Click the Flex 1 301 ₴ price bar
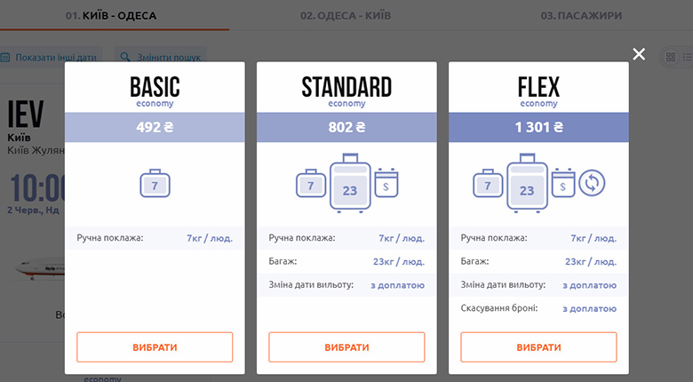The image size is (693, 382). 538,127
